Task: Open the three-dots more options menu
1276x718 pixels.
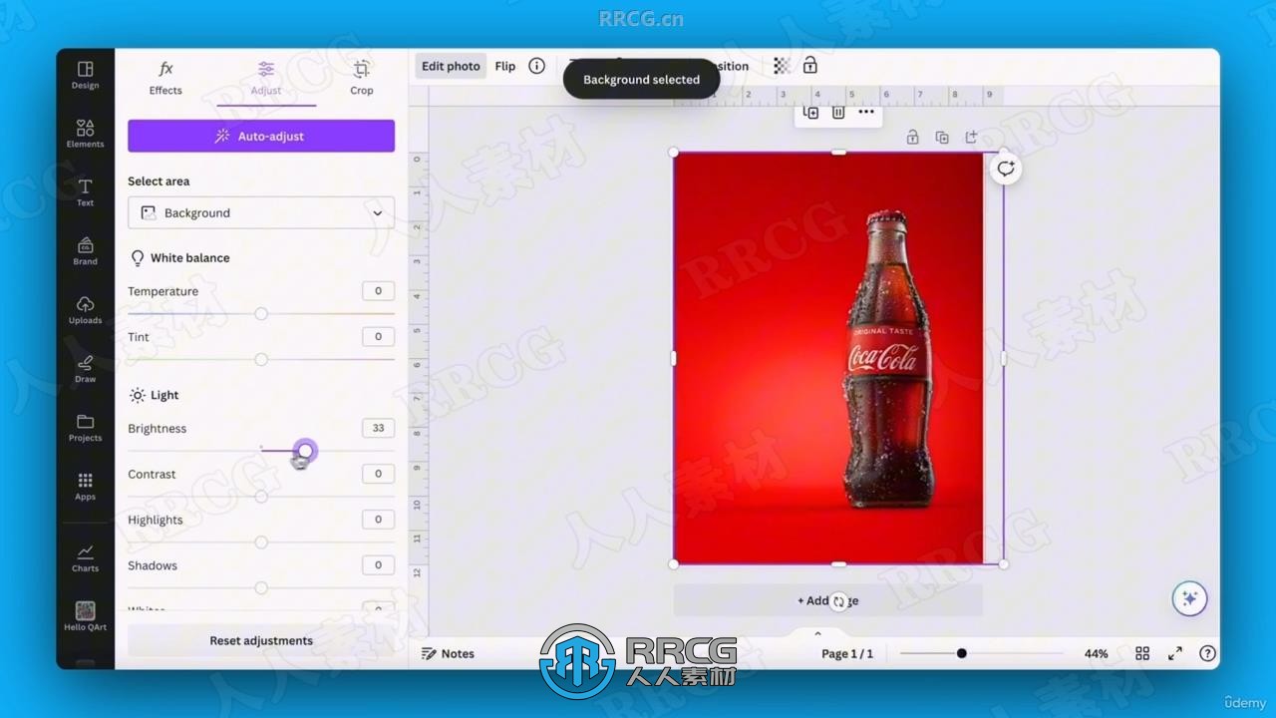Action: 866,112
